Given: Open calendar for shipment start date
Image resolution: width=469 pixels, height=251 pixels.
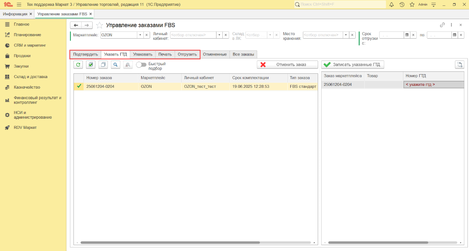Looking at the screenshot, I should click(407, 35).
